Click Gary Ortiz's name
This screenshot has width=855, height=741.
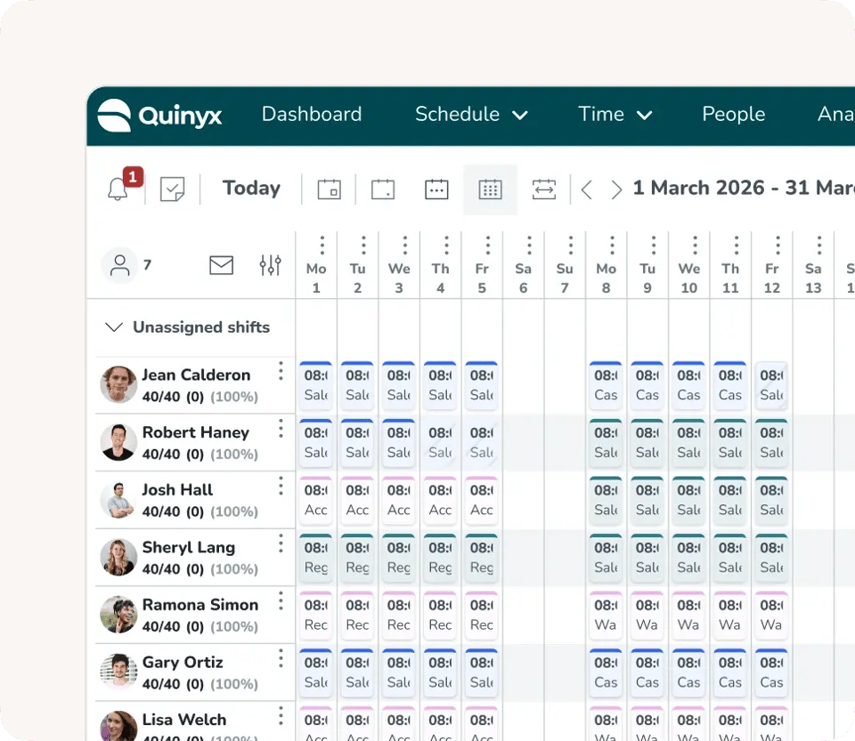click(183, 662)
